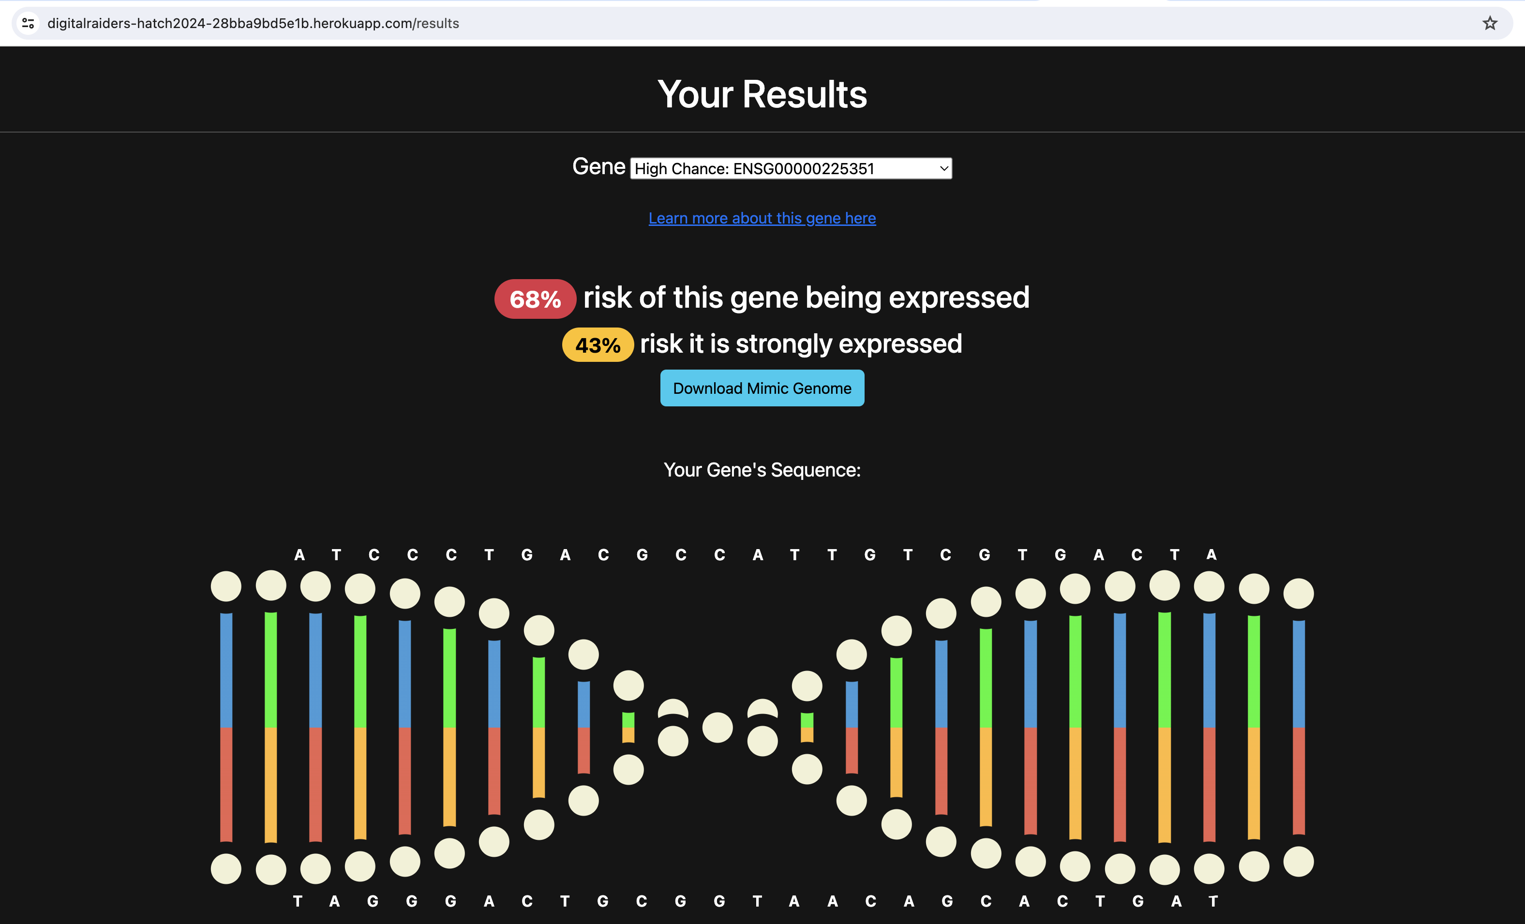Click the bottom-left first helix circle
This screenshot has width=1525, height=924.
click(226, 869)
